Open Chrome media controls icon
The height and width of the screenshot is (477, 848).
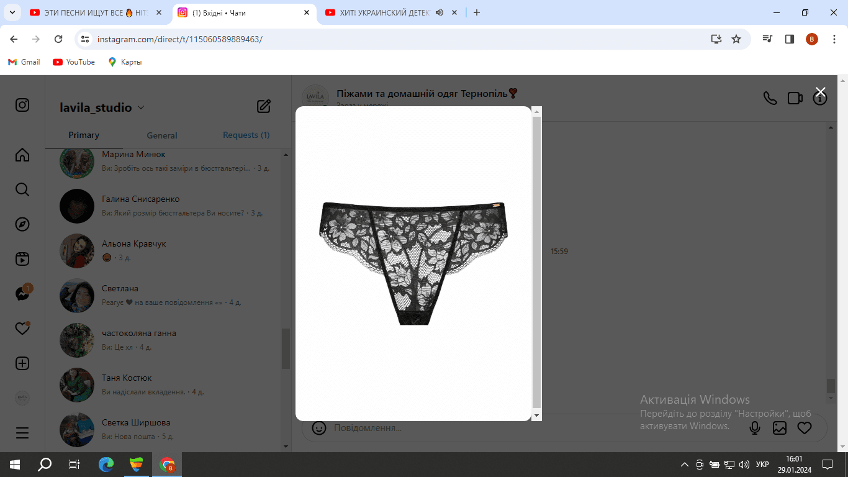[768, 39]
